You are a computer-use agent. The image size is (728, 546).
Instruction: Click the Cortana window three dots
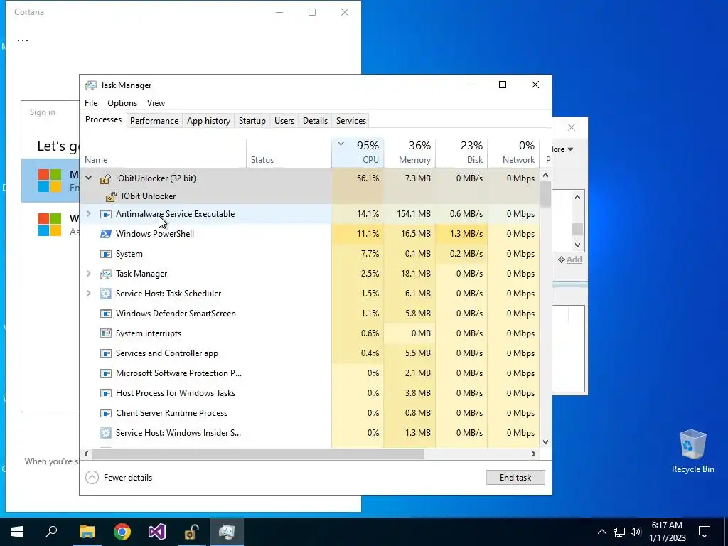(23, 41)
